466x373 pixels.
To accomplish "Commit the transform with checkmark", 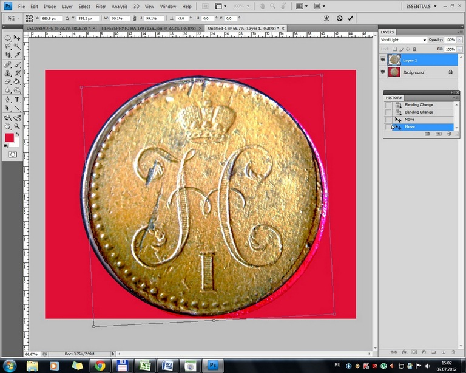I will (x=350, y=18).
